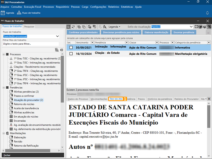Click the first icon in queue toolbar
212x159 pixels.
(69, 26)
